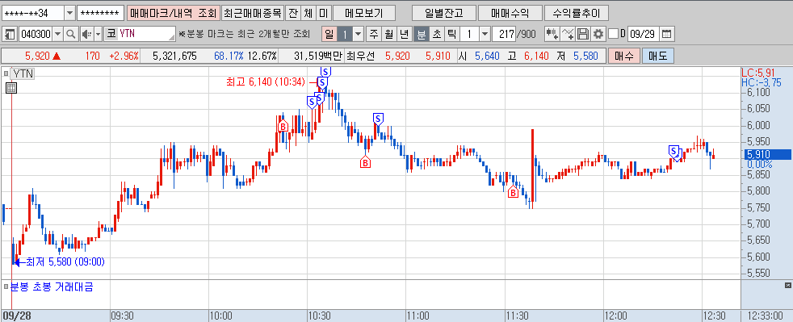
Task: Click the open price 5,640 text
Action: [x=487, y=56]
